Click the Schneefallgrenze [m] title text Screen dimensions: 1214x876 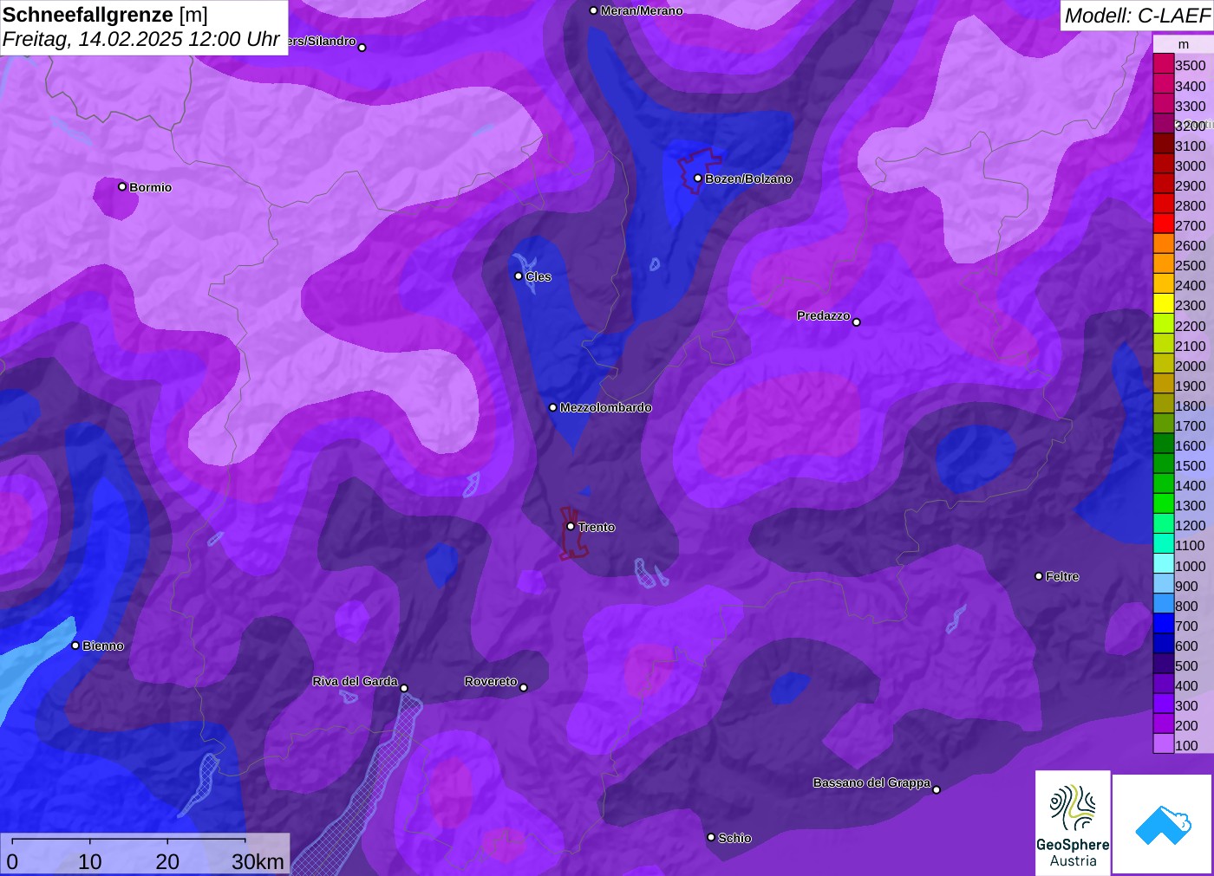(x=106, y=15)
